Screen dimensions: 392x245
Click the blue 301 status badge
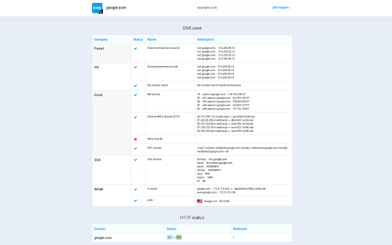tap(170, 237)
